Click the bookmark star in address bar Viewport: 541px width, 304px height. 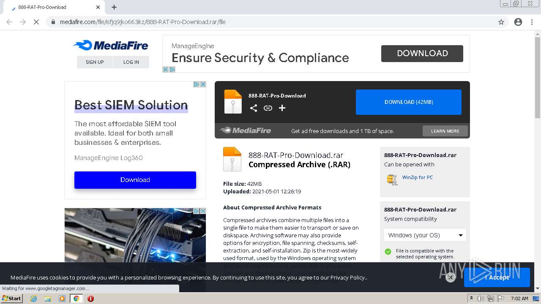501,22
